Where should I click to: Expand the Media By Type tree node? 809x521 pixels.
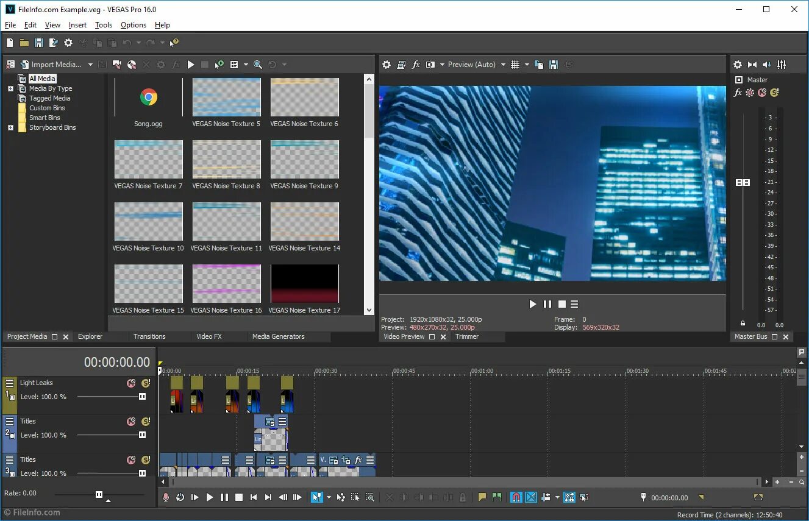click(10, 89)
